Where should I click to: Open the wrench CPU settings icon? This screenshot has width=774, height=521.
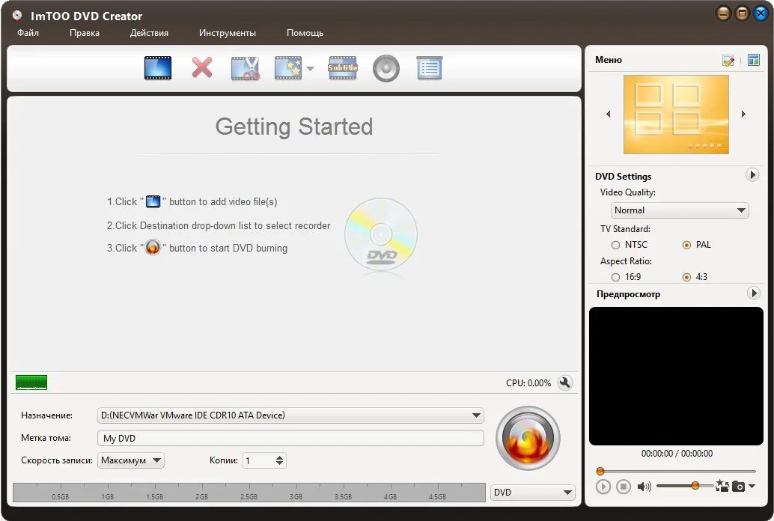coord(565,383)
